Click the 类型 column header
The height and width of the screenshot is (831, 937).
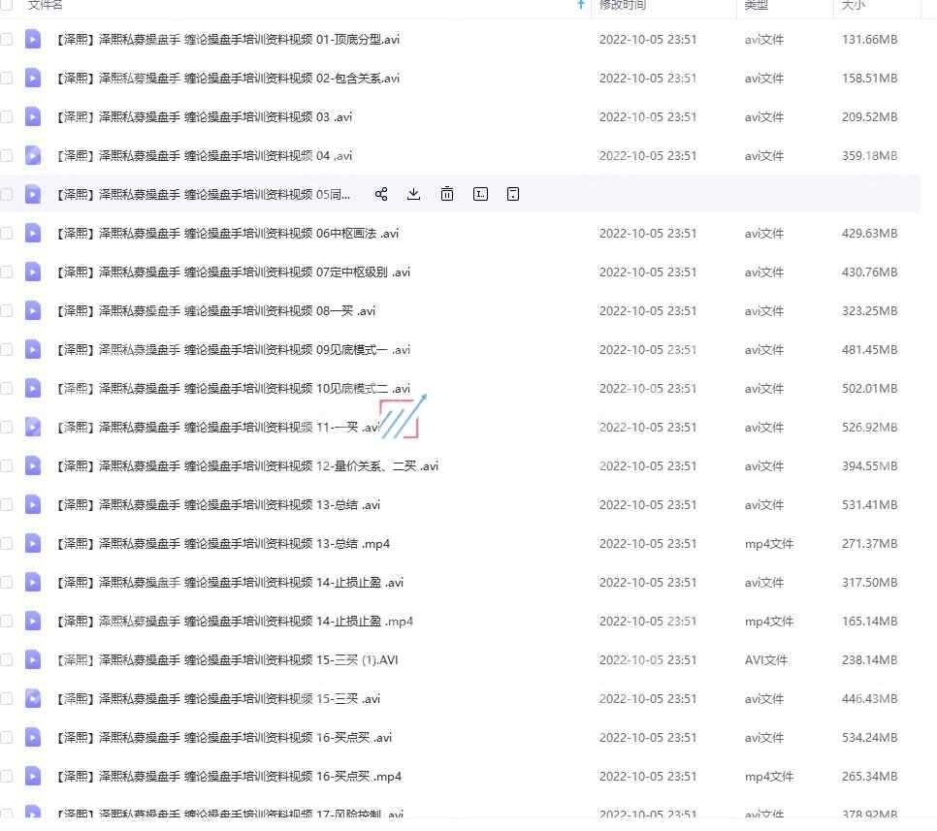[756, 5]
